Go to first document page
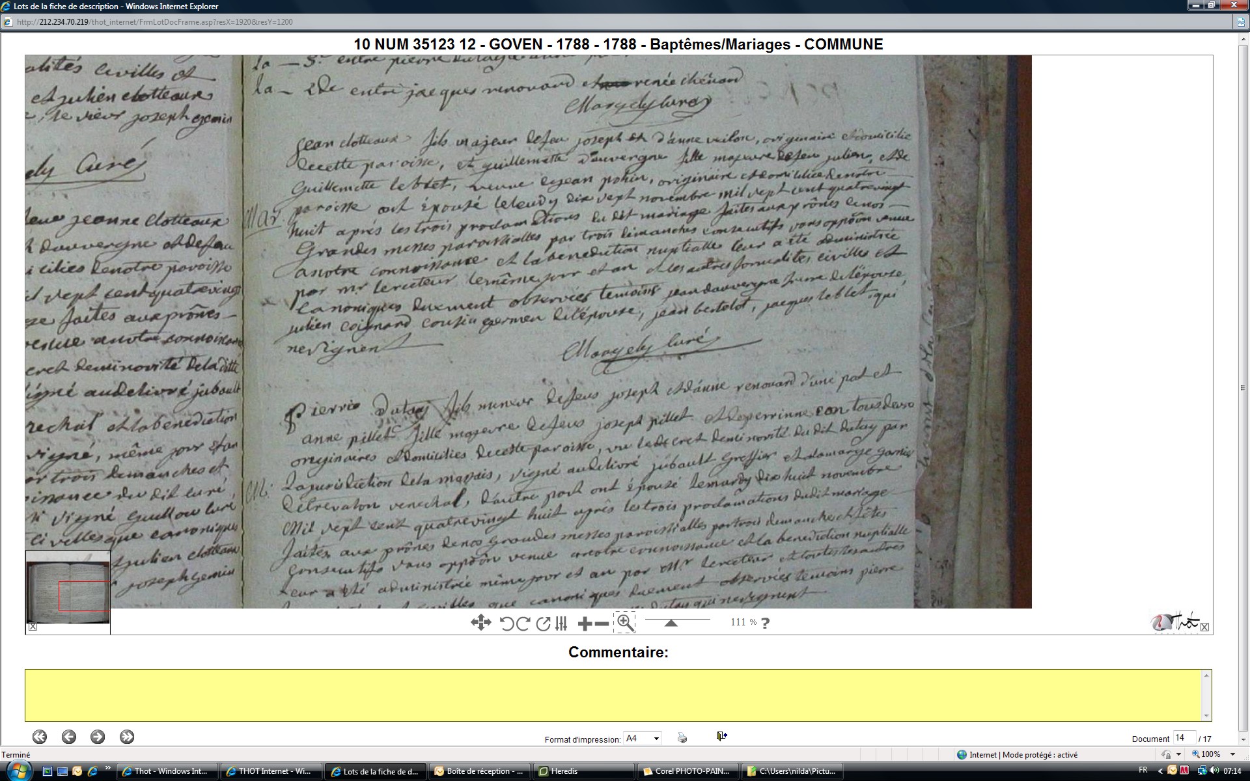Viewport: 1250px width, 781px height. pos(40,737)
